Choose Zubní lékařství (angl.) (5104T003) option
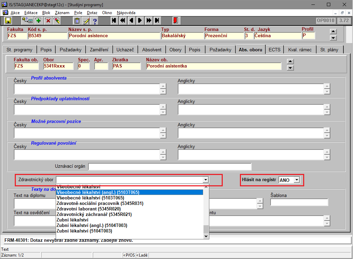Screen dimensions: 353x259 [x=130, y=225]
